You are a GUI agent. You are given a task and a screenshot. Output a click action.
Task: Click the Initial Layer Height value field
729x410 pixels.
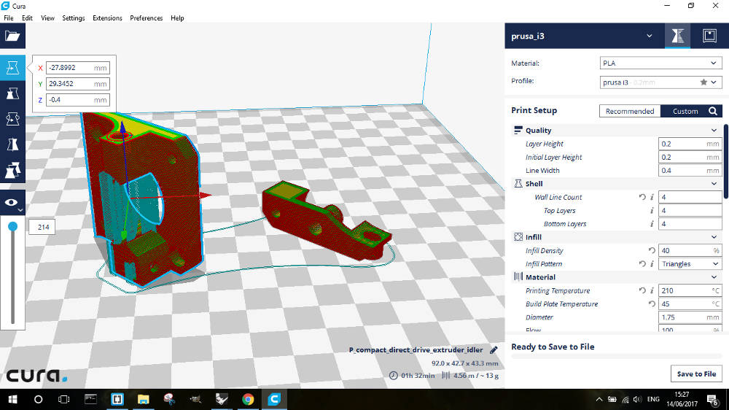[x=690, y=158]
